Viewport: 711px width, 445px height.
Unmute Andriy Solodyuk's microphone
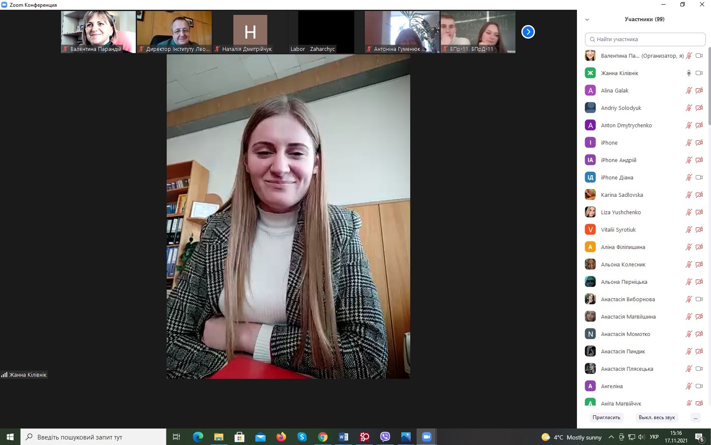tap(689, 108)
